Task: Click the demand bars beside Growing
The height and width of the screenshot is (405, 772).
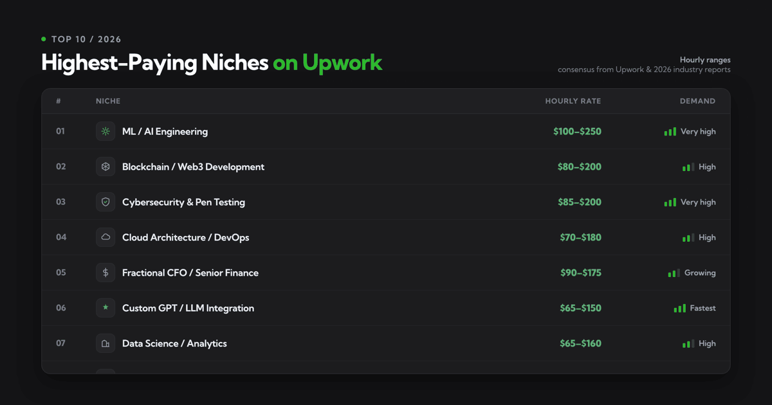Action: 674,273
